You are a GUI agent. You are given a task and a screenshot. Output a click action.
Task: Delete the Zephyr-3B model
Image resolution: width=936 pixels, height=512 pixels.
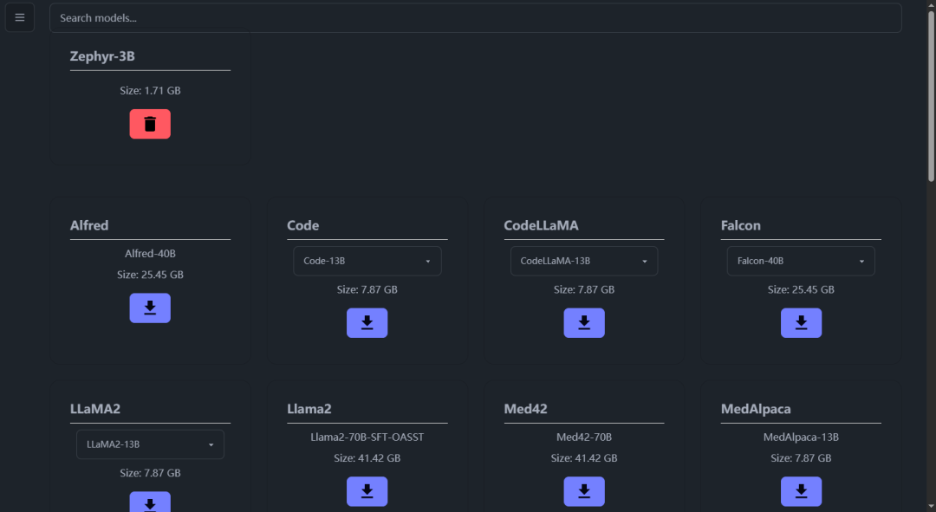pyautogui.click(x=150, y=124)
